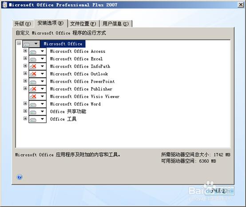Click the 可用驱动器空间 6360 MB text

(188, 161)
